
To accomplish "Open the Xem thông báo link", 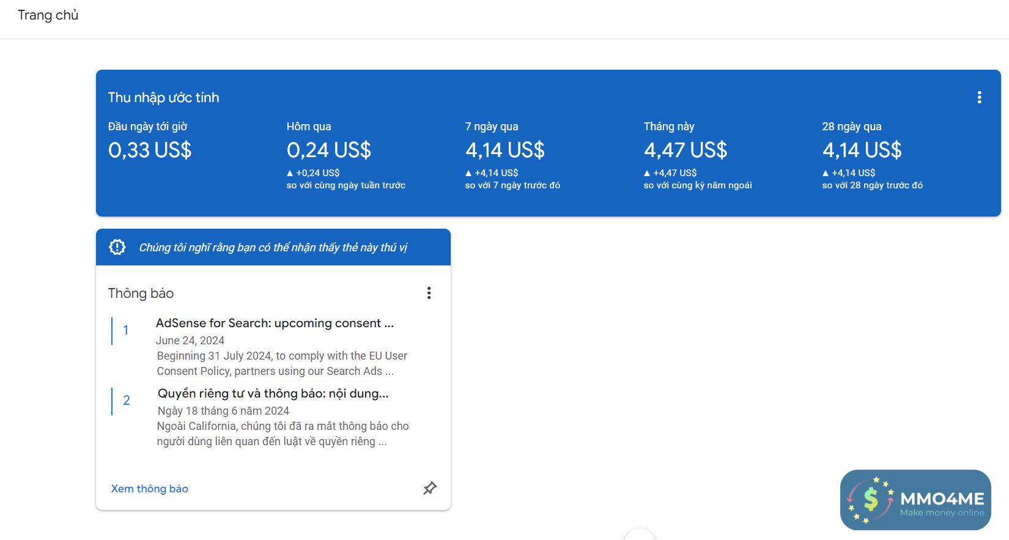I will tap(150, 489).
